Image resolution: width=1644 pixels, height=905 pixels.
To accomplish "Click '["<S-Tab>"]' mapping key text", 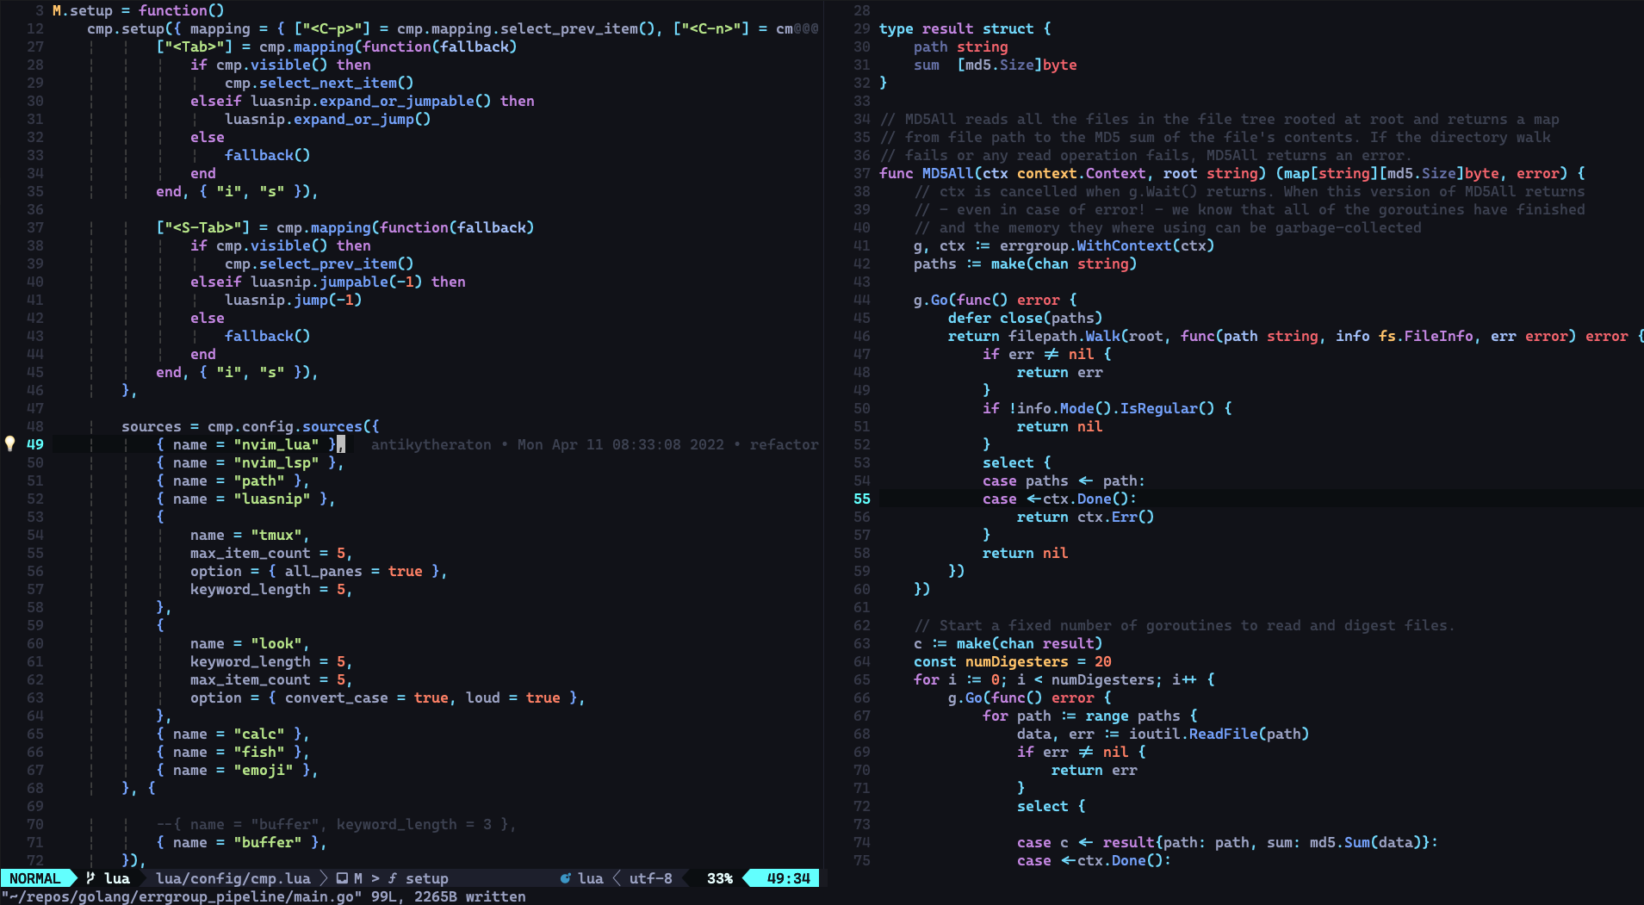I will (203, 227).
